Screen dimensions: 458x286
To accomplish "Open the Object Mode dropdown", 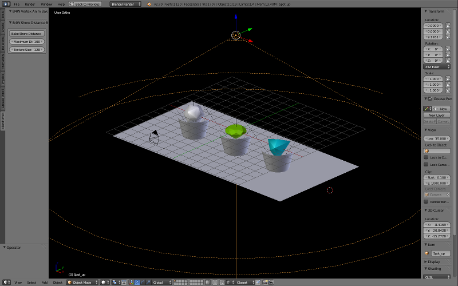I will (x=82, y=282).
